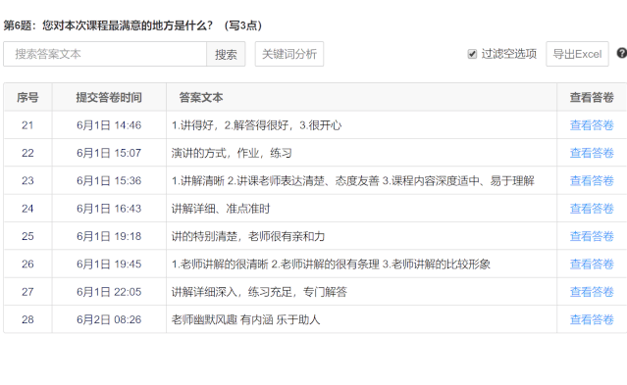
Task: Click timestamp '6月1日 19:18'
Action: 109,236
